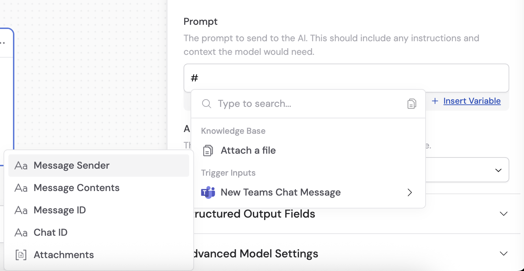Click the magnifying glass search icon
This screenshot has width=524, height=271.
coord(206,103)
